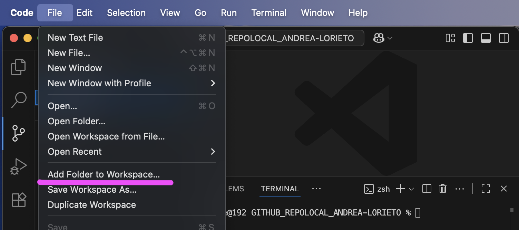Click the Open Folder menu entry

click(77, 121)
